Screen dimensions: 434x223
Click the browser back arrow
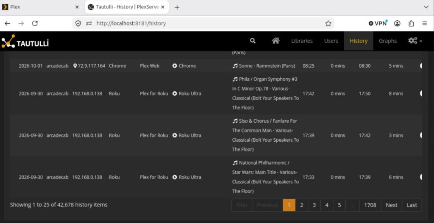(8, 24)
